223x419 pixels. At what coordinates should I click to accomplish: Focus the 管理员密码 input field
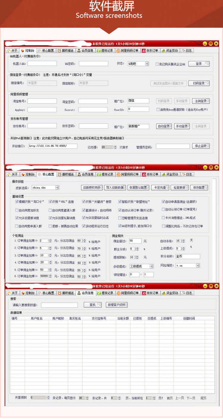[x=173, y=146]
